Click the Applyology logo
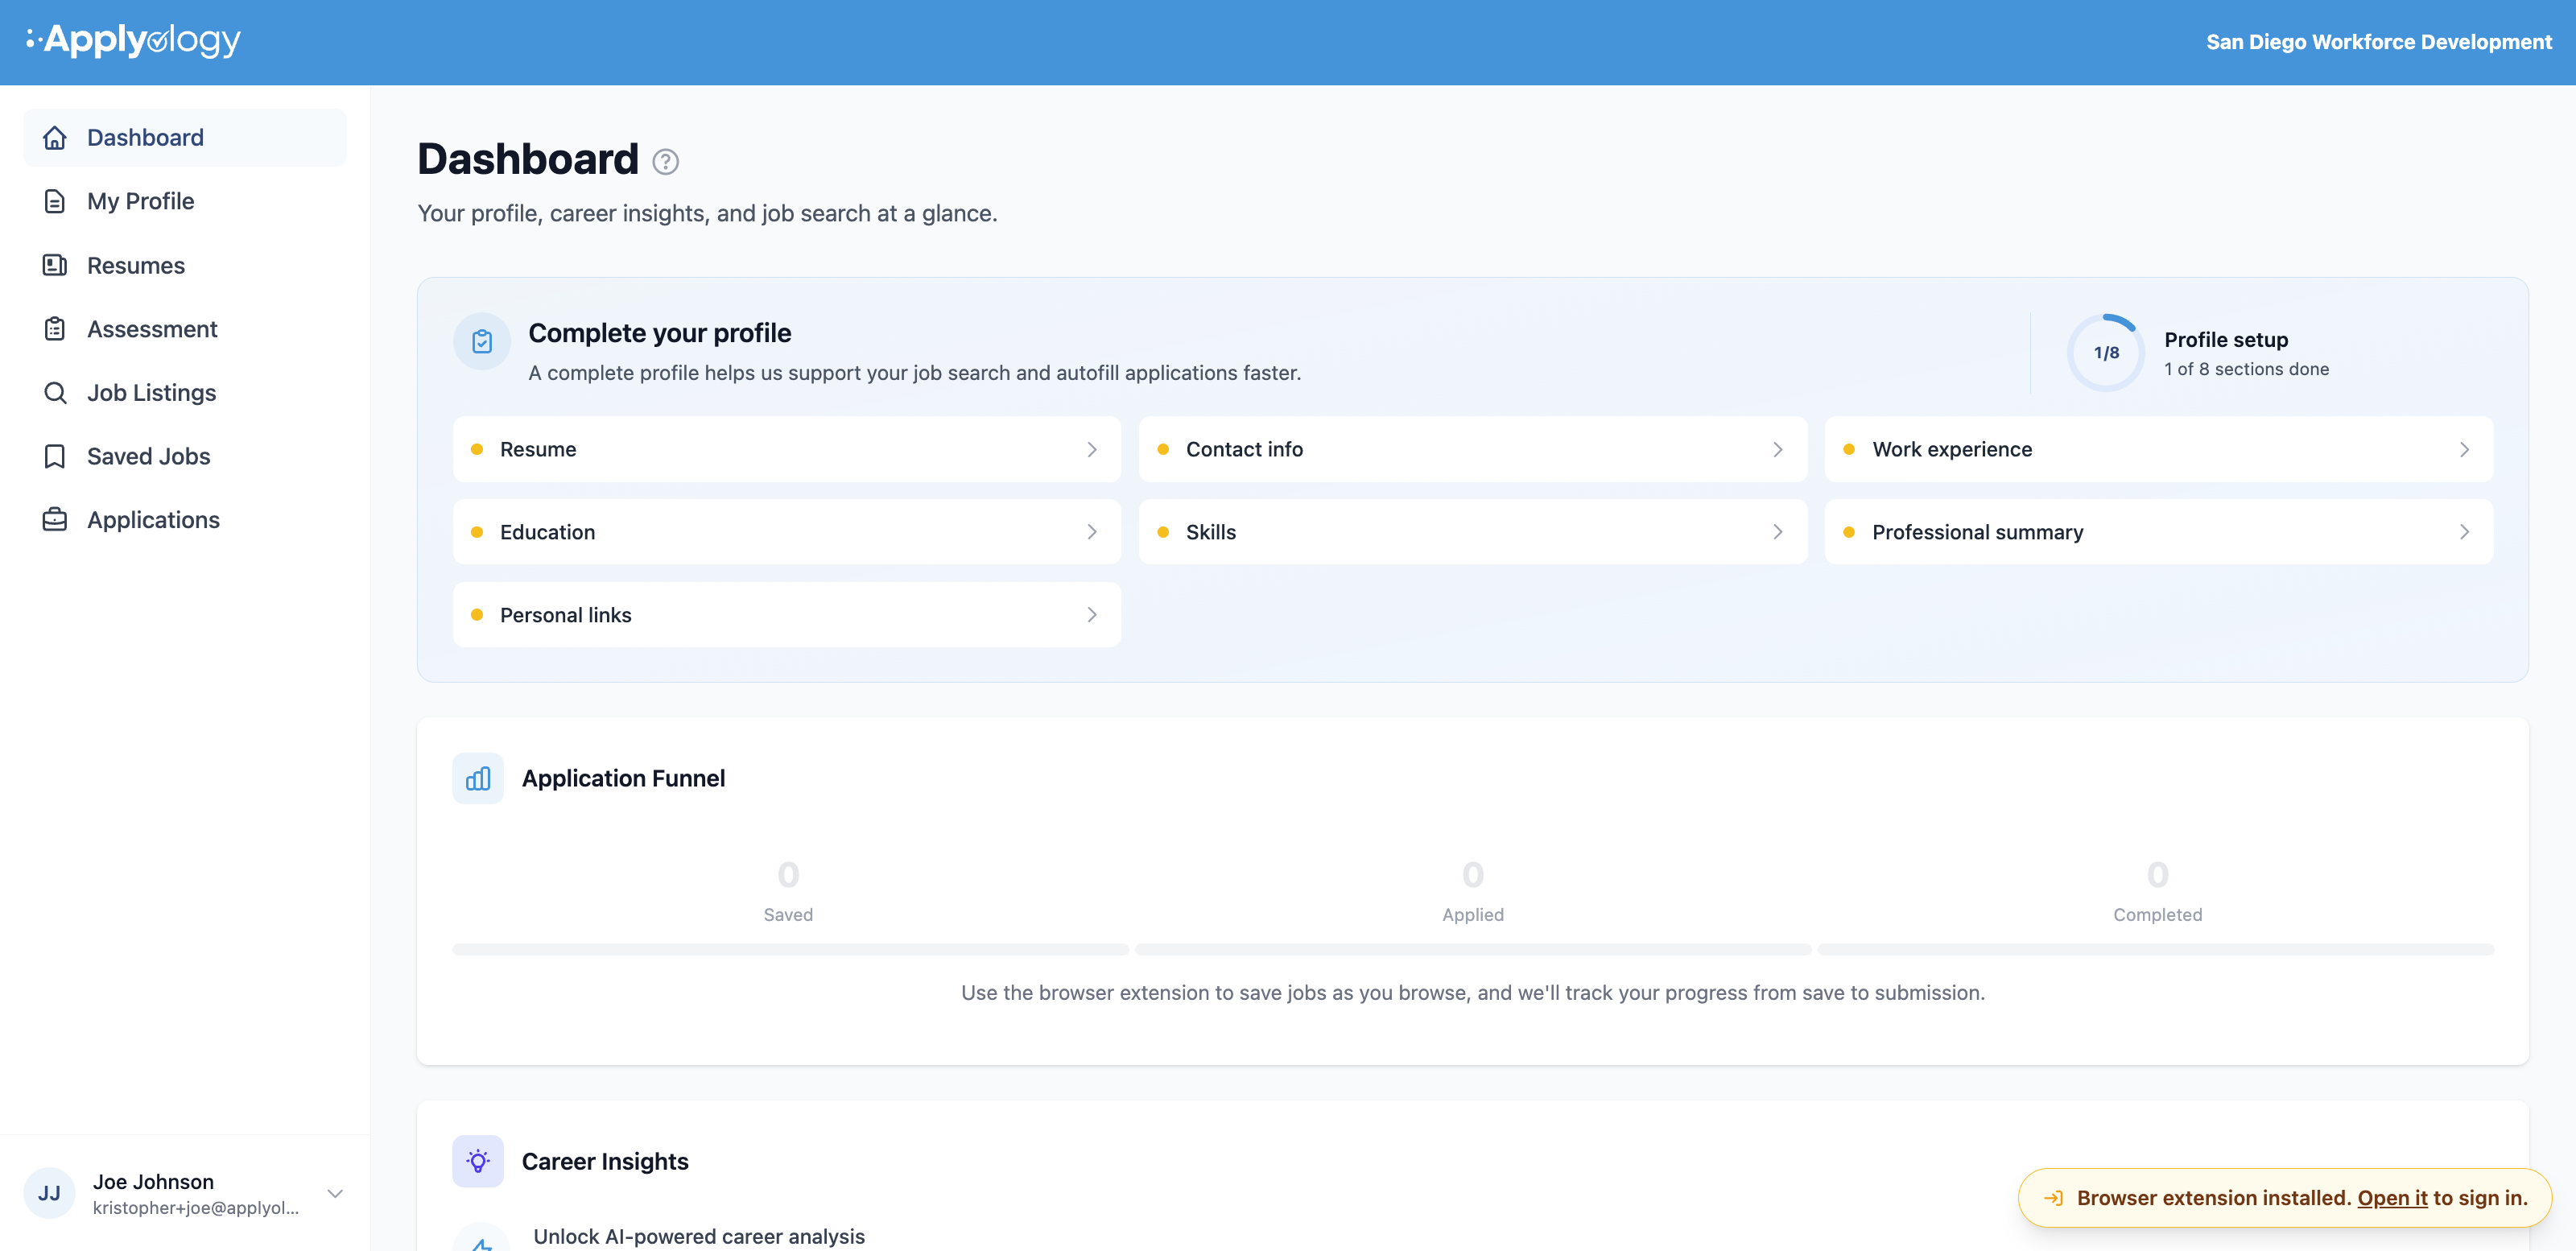The image size is (2576, 1251). pos(133,40)
